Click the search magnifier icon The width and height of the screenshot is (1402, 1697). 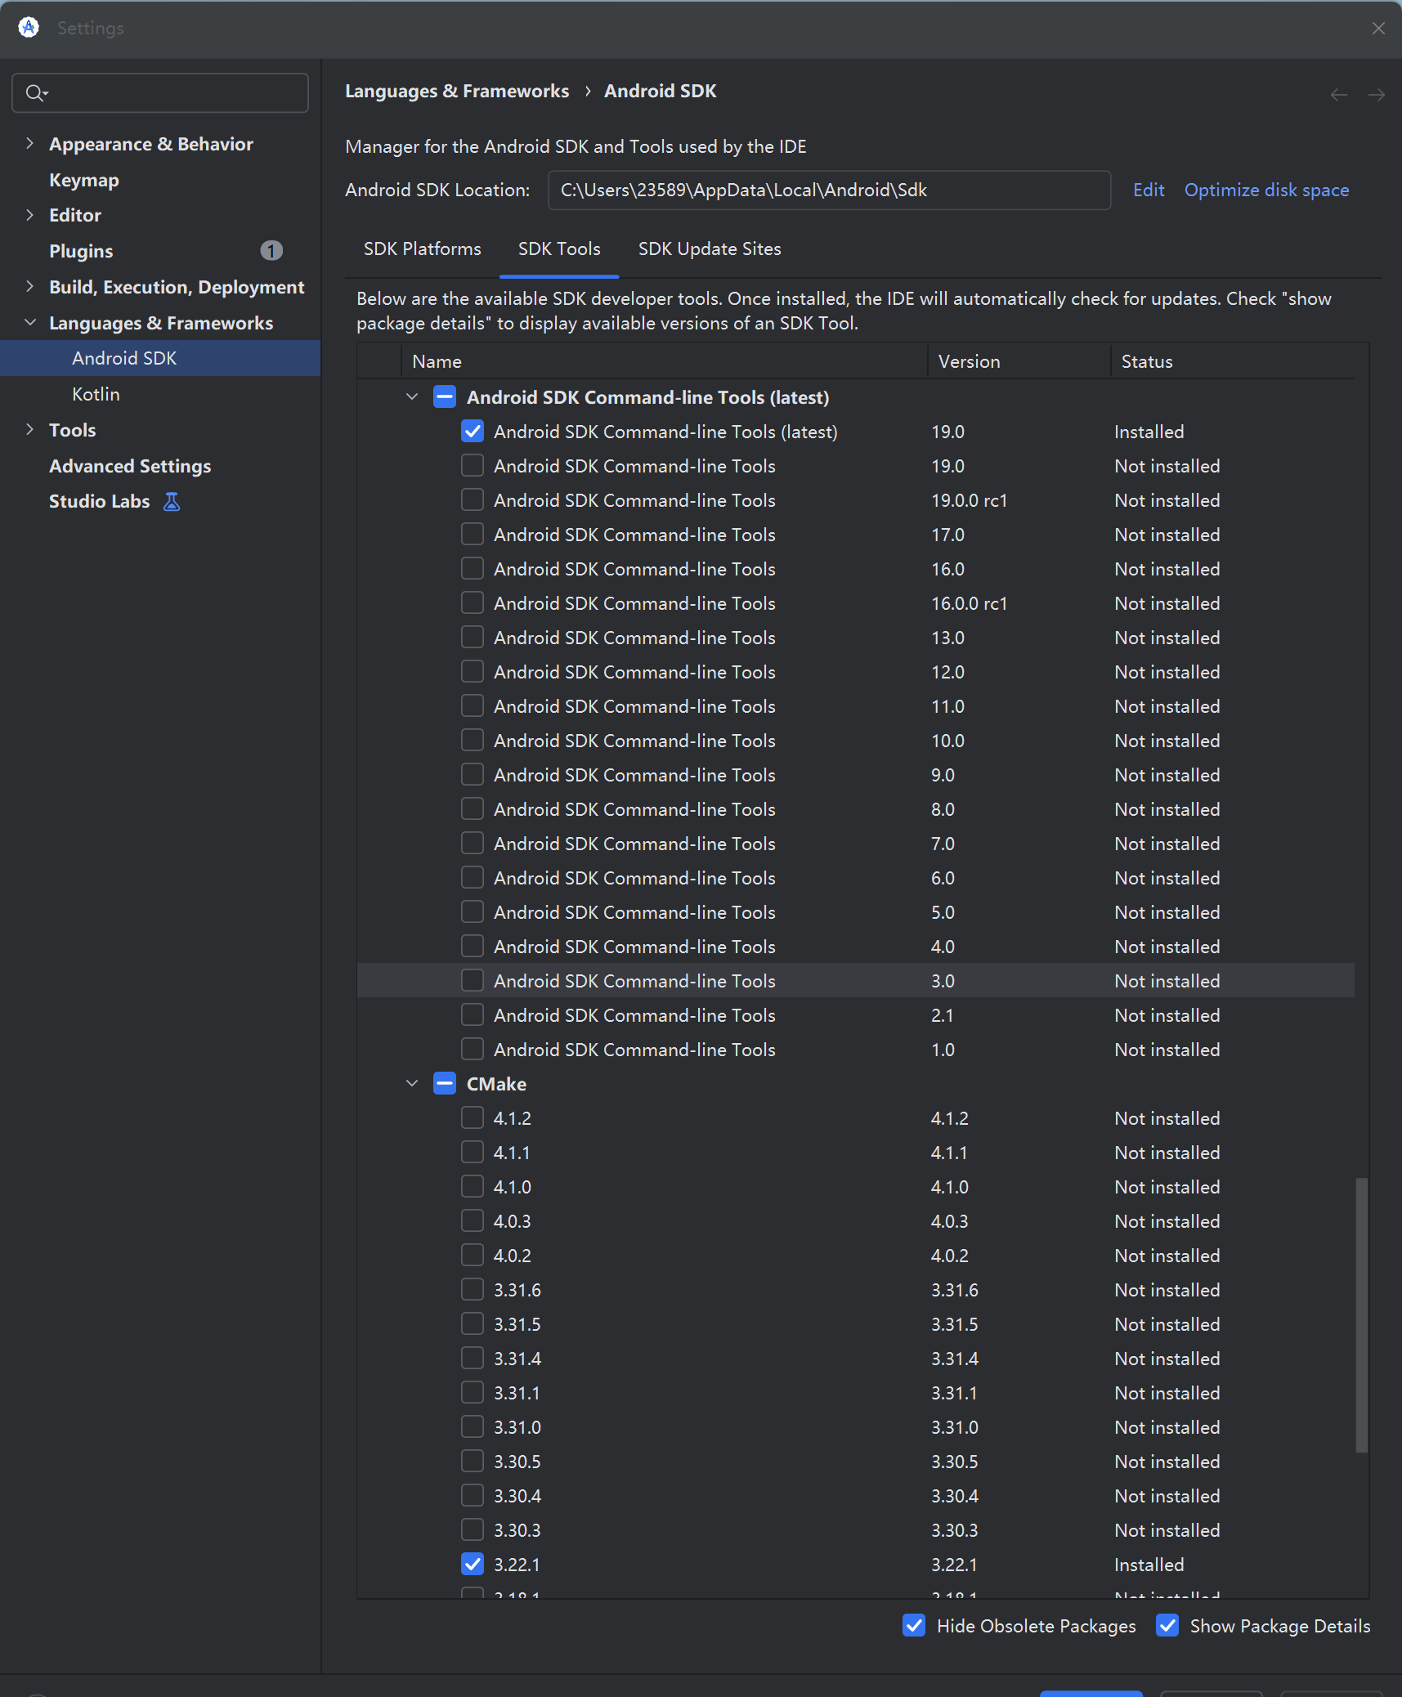[x=35, y=93]
